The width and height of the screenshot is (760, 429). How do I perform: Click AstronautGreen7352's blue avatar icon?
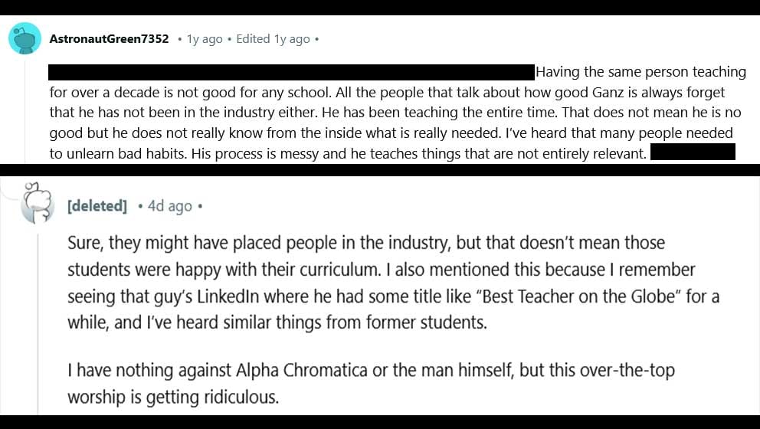tap(25, 38)
